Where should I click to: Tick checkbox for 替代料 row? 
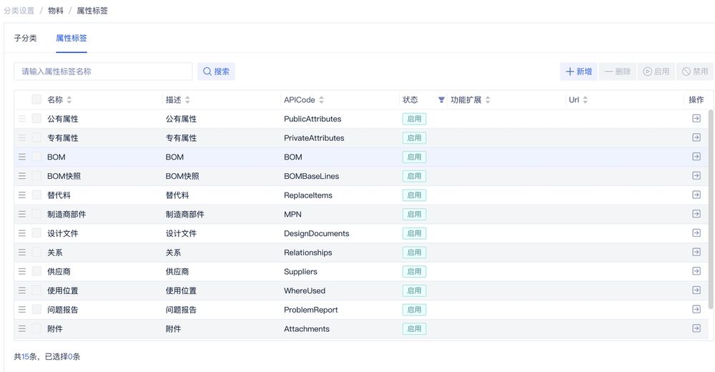(36, 195)
